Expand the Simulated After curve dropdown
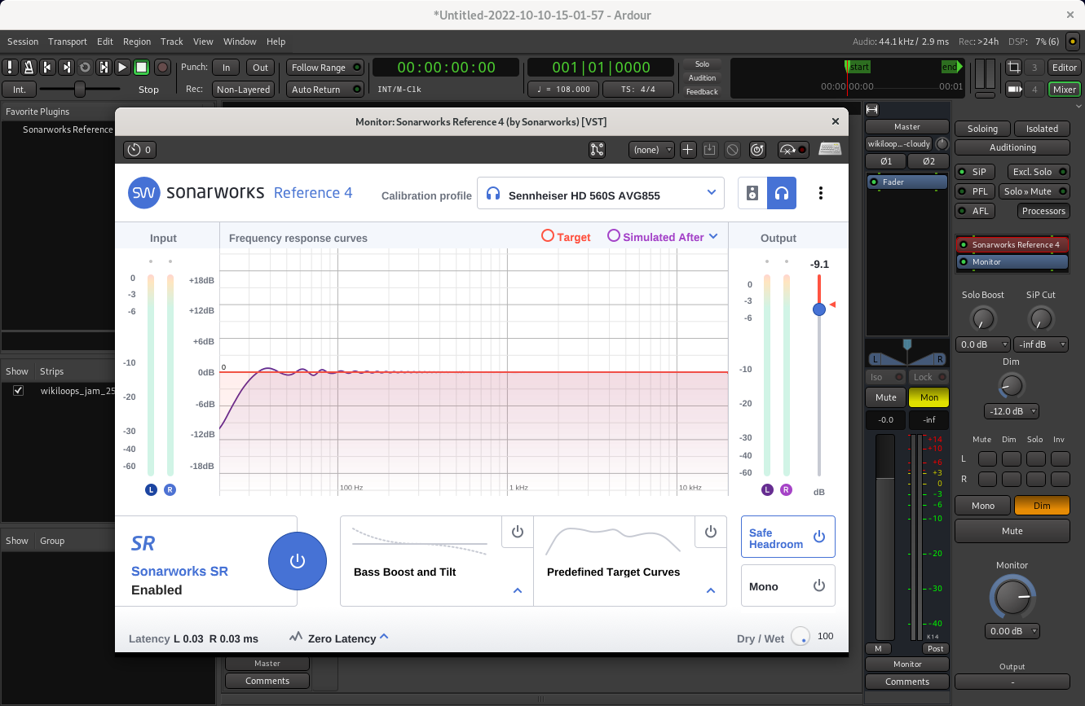The image size is (1085, 706). pos(713,236)
